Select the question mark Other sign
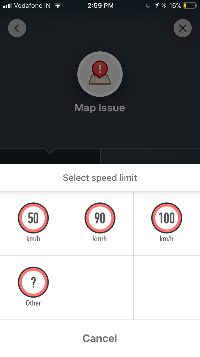Viewport: 200px width, 357px height. (33, 282)
